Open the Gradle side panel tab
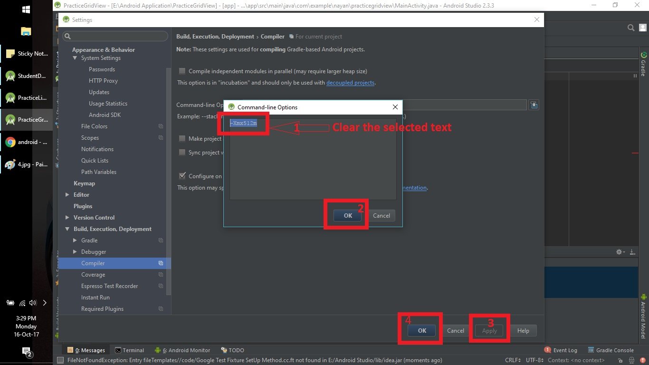This screenshot has width=649, height=365. pyautogui.click(x=644, y=64)
